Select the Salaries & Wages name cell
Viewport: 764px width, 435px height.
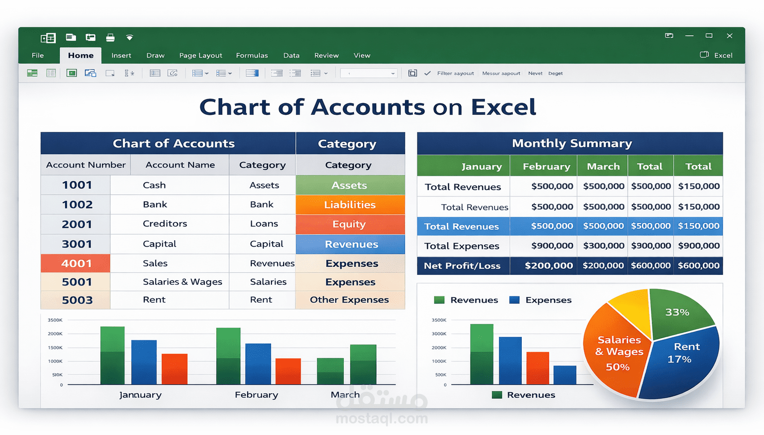coord(169,282)
